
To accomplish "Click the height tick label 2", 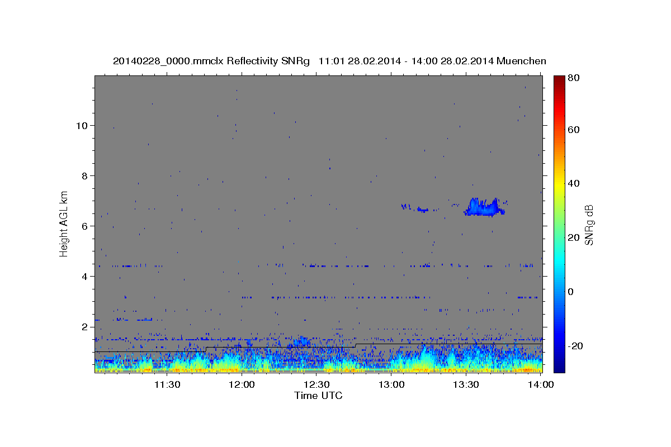I will pyautogui.click(x=83, y=326).
